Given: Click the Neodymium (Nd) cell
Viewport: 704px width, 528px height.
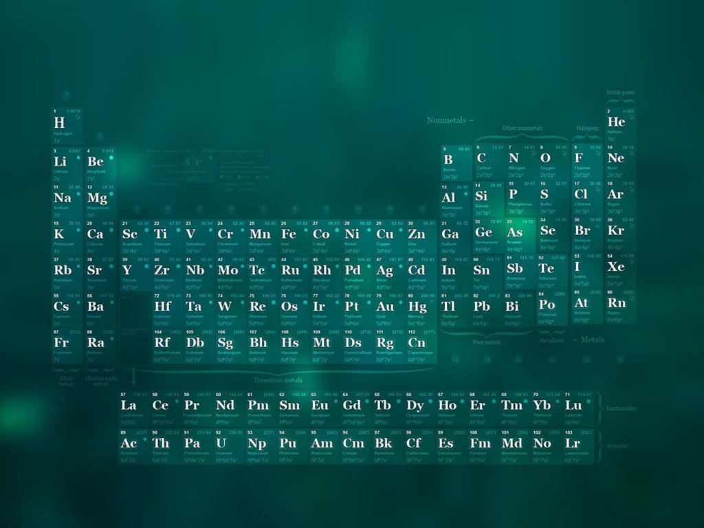Looking at the screenshot, I should click(230, 408).
